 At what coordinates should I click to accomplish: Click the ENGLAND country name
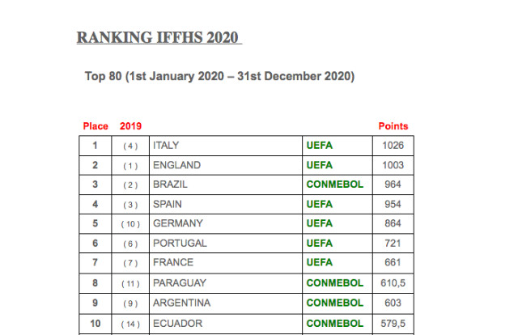[x=176, y=165]
